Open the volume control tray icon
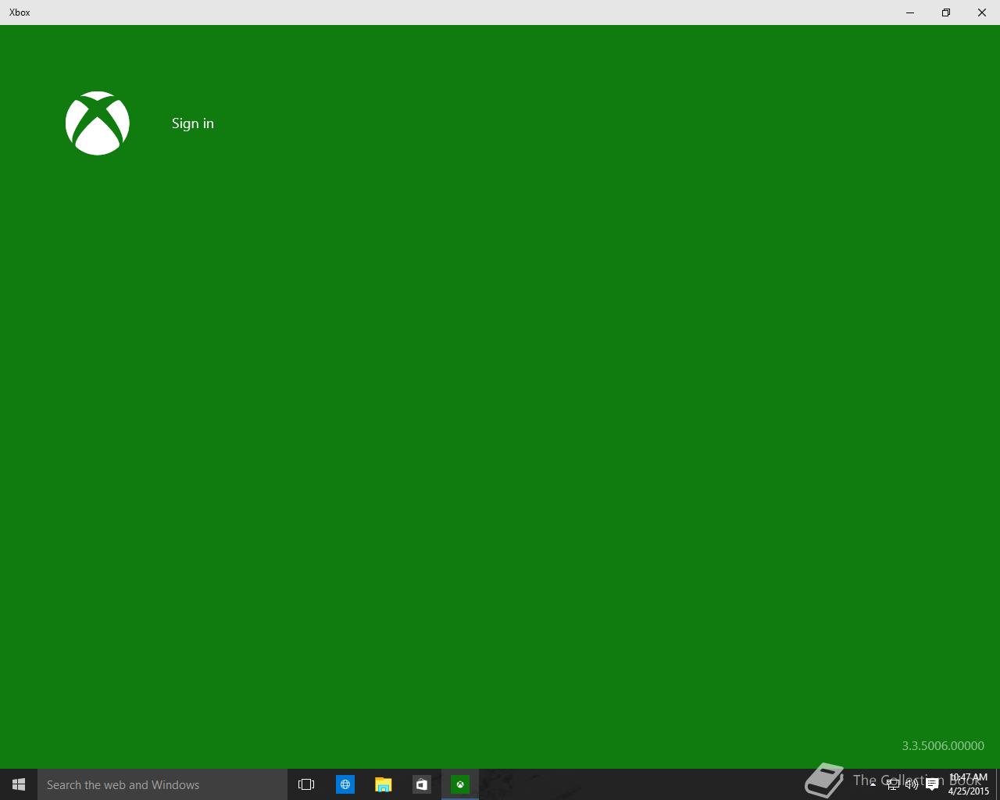Viewport: 1000px width, 800px height. pos(912,784)
